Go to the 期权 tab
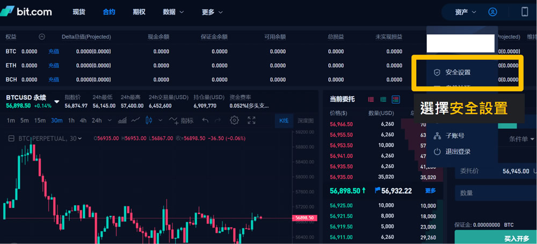The width and height of the screenshot is (537, 244). click(x=139, y=12)
